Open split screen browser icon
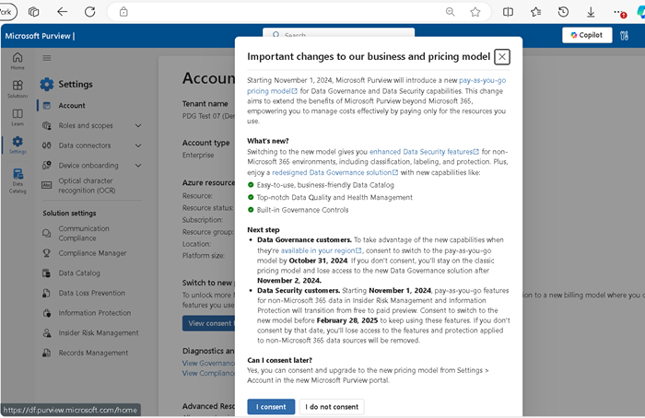This screenshot has height=418, width=645. pos(508,12)
